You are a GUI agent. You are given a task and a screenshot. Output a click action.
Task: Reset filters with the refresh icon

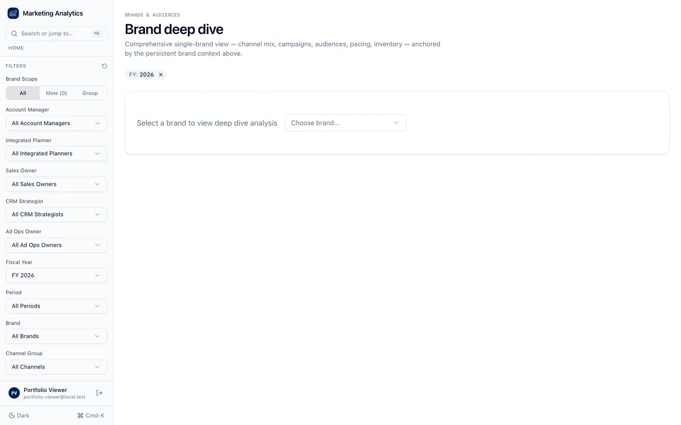tap(104, 66)
